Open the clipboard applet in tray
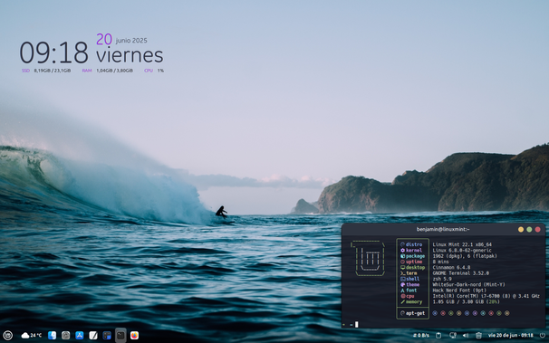Image resolution: width=549 pixels, height=343 pixels. (438, 336)
